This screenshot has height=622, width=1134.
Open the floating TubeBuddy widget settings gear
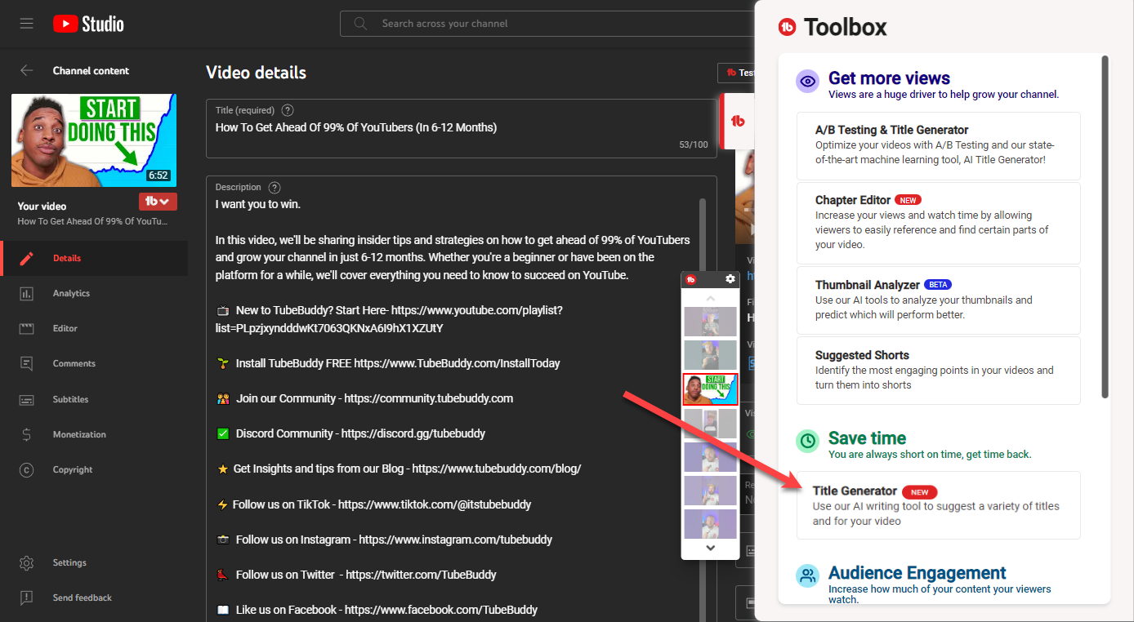pos(730,280)
